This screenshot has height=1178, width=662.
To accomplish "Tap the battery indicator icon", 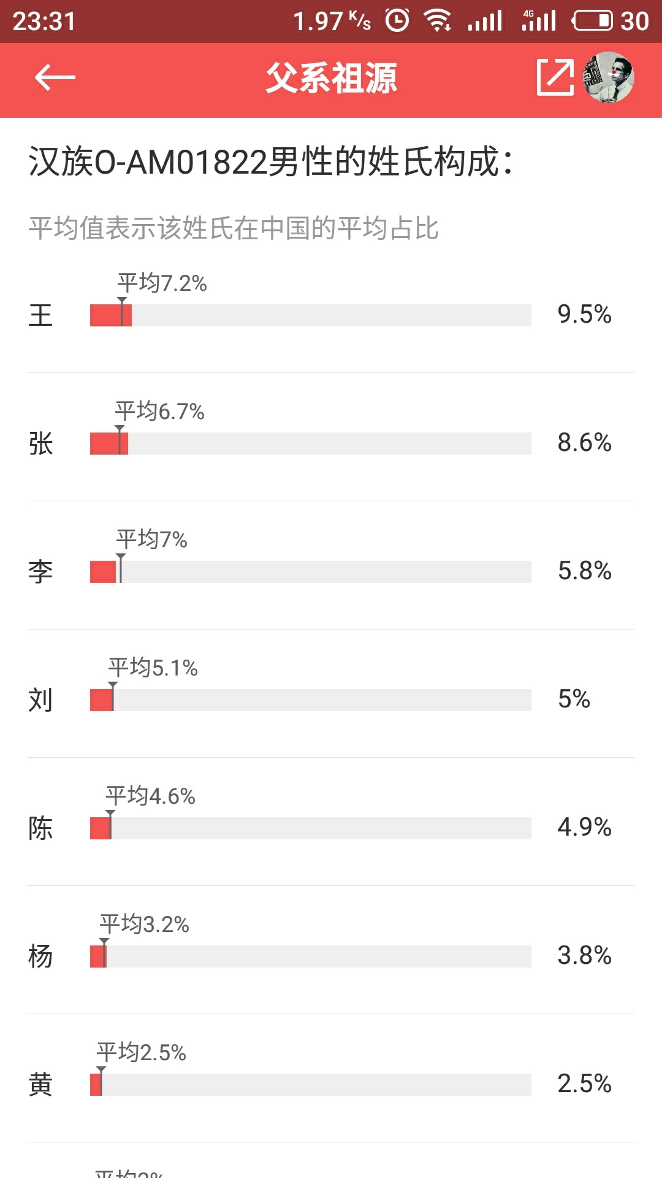I will point(592,21).
